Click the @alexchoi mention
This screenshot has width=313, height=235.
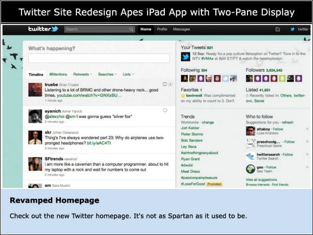(x=54, y=117)
